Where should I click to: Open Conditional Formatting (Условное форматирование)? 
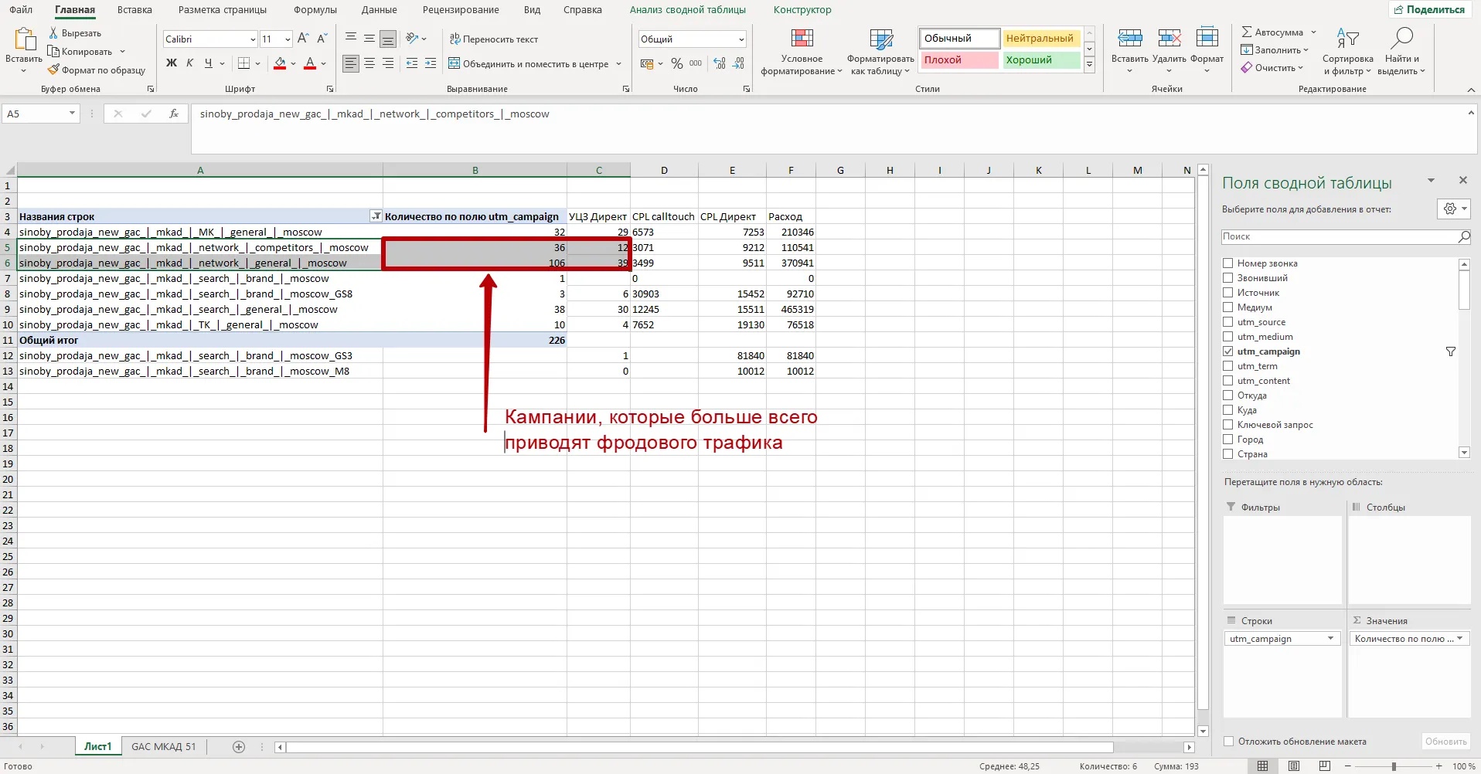coord(802,53)
